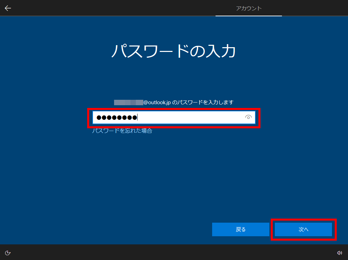The height and width of the screenshot is (260, 348).
Task: Reveal password with the eye icon
Action: click(x=248, y=117)
